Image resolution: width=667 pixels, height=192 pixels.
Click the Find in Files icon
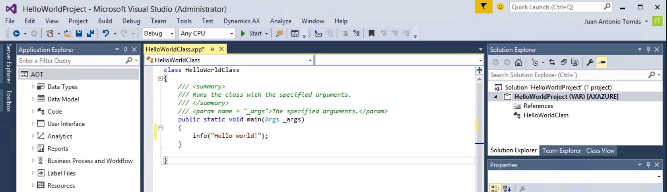pyautogui.click(x=280, y=33)
